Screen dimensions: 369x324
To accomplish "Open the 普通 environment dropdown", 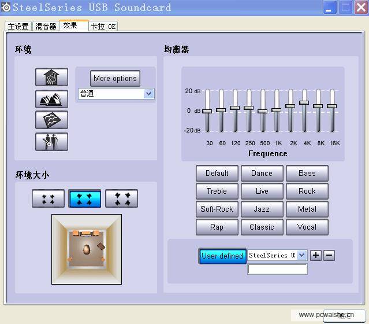I will (x=148, y=94).
